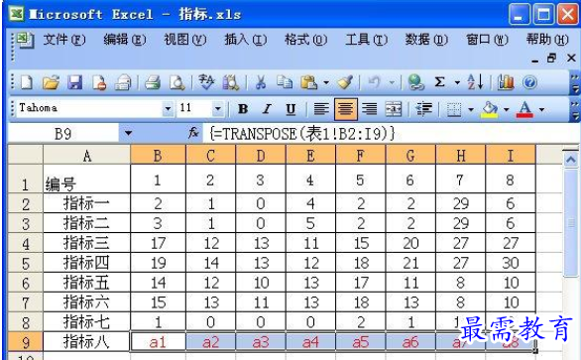Select cell 编号 in A1
The height and width of the screenshot is (360, 581).
click(x=86, y=179)
